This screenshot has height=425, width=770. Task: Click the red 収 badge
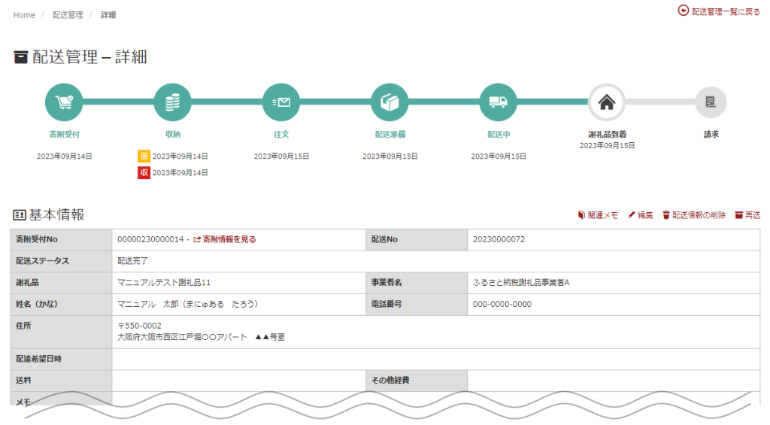(x=144, y=173)
